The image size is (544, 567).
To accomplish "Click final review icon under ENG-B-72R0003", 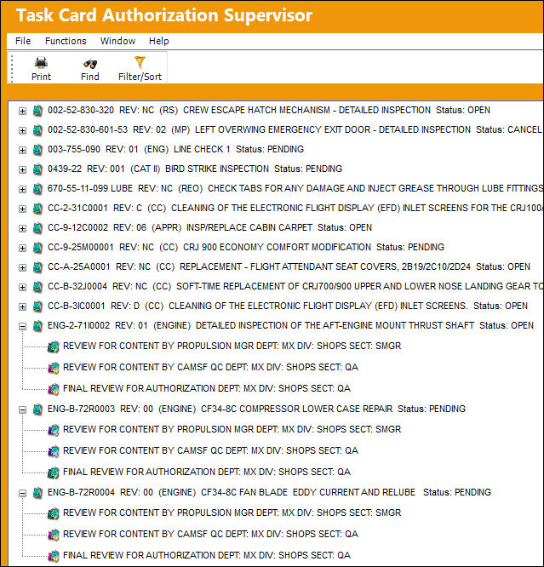I will tap(53, 472).
